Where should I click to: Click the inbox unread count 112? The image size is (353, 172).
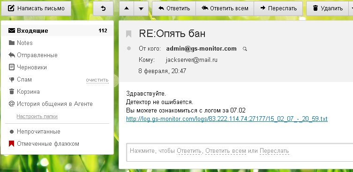coord(103,30)
